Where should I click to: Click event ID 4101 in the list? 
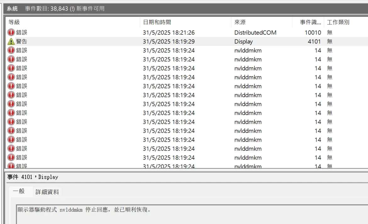[x=314, y=41]
